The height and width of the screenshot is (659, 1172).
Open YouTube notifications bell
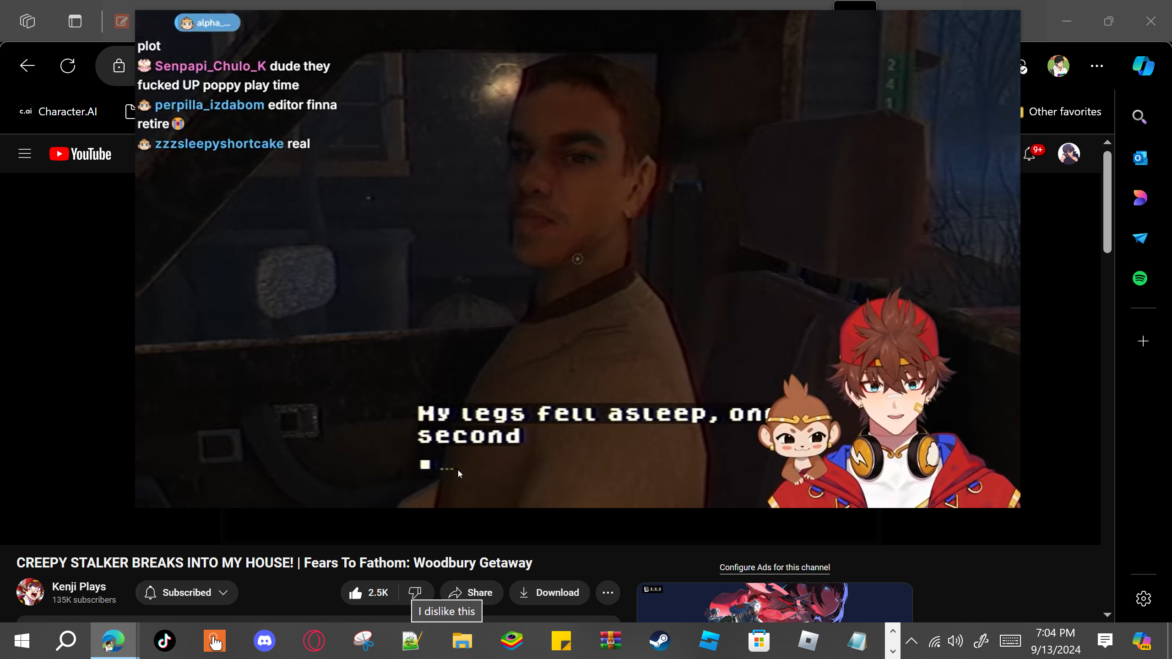tap(1029, 154)
